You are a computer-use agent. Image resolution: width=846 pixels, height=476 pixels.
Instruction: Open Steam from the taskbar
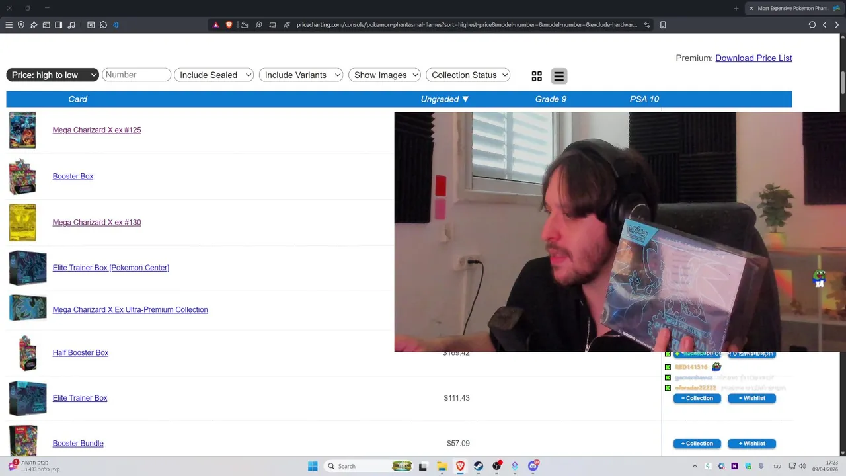click(478, 466)
